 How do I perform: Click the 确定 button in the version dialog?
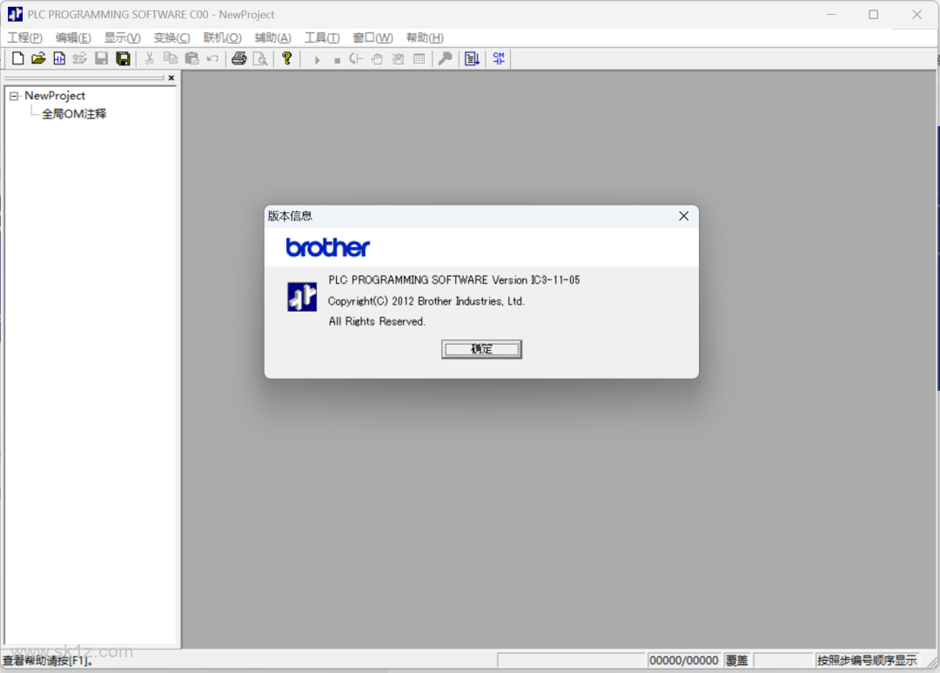(x=481, y=349)
